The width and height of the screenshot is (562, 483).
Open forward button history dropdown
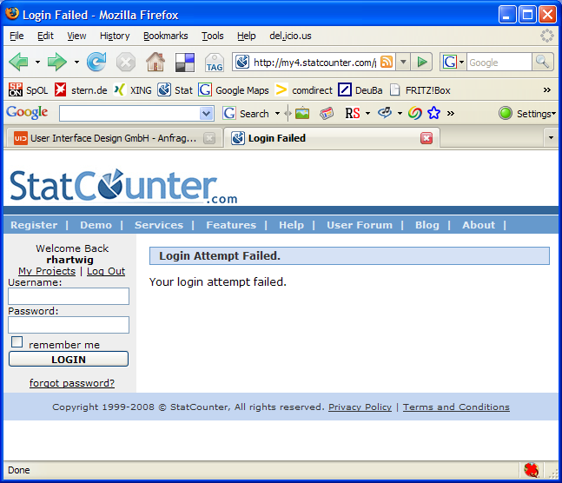tap(76, 63)
